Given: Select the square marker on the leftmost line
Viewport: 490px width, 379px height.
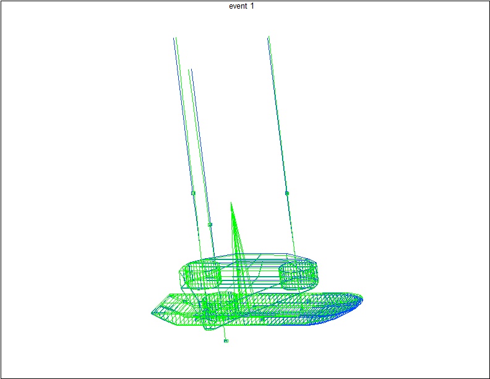Looking at the screenshot, I should [193, 193].
